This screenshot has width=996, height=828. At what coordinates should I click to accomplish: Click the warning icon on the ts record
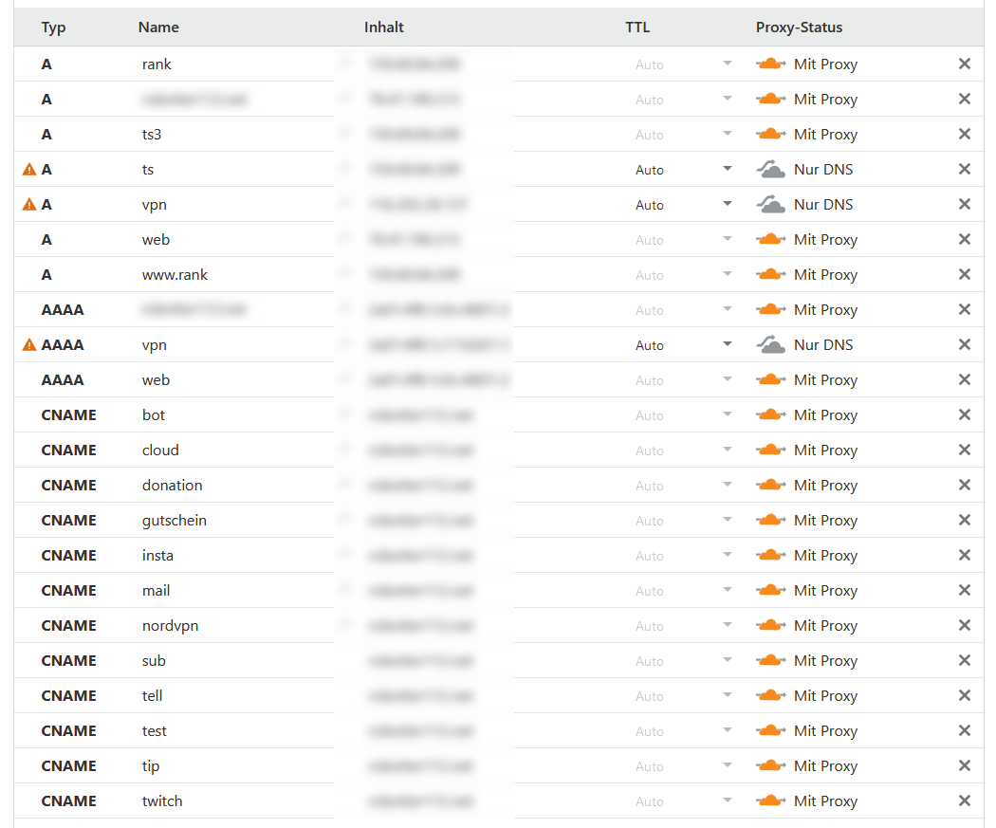[x=29, y=170]
